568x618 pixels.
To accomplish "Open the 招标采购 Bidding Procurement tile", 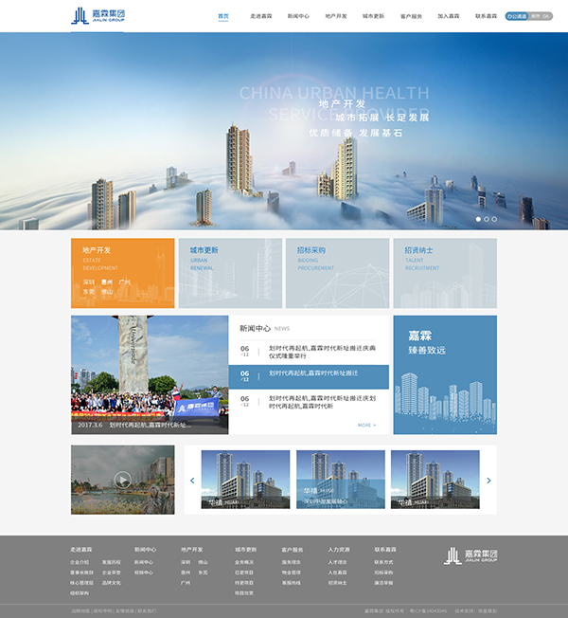I will pos(337,273).
